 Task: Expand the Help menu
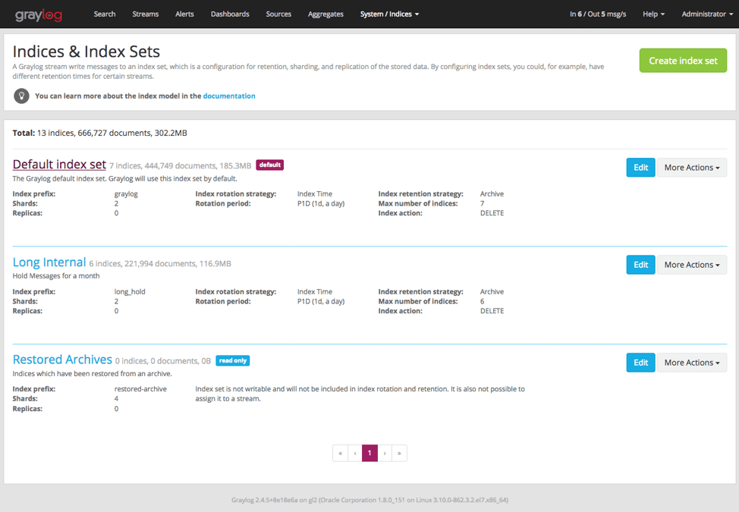coord(653,14)
